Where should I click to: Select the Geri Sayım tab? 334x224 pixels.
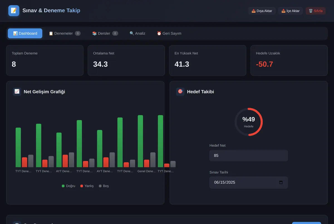coord(169,33)
